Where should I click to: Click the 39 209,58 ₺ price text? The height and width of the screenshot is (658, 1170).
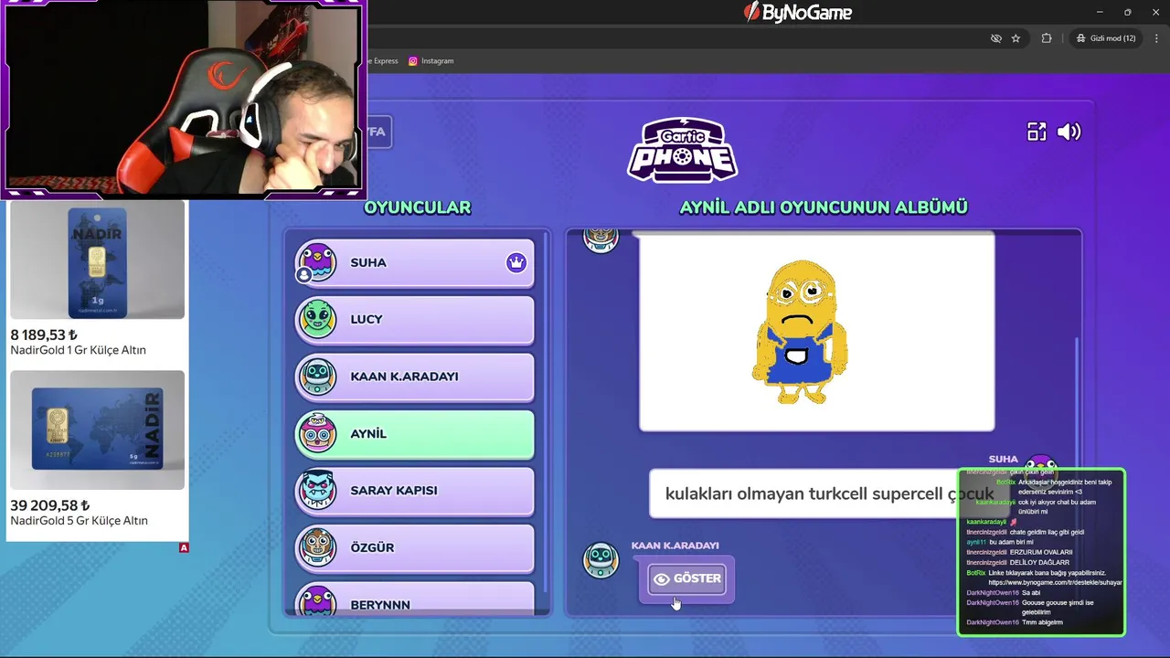pos(50,505)
